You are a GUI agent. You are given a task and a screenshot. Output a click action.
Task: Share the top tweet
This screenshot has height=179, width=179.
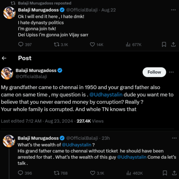click(173, 44)
